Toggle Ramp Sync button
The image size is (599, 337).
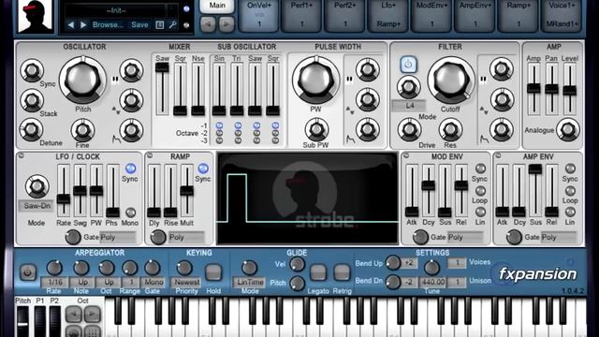pyautogui.click(x=203, y=168)
